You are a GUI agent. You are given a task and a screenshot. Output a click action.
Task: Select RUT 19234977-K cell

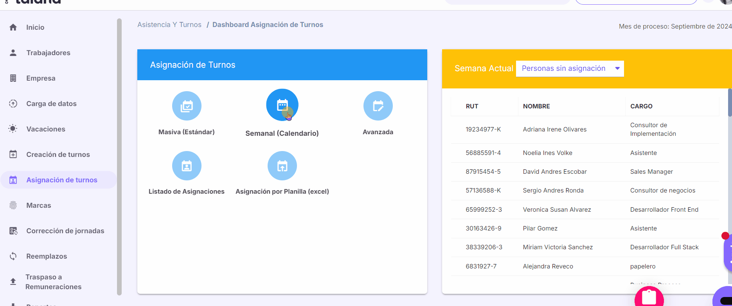pos(483,130)
